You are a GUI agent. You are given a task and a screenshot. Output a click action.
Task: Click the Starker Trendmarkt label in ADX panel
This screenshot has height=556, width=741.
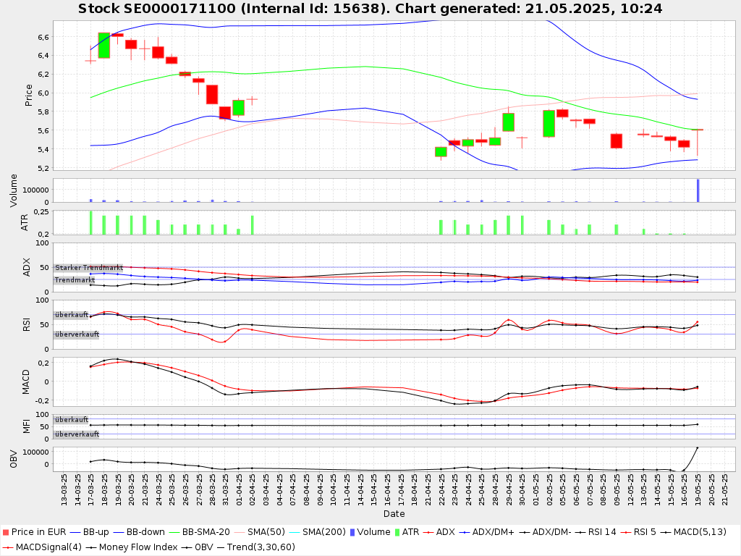[89, 268]
